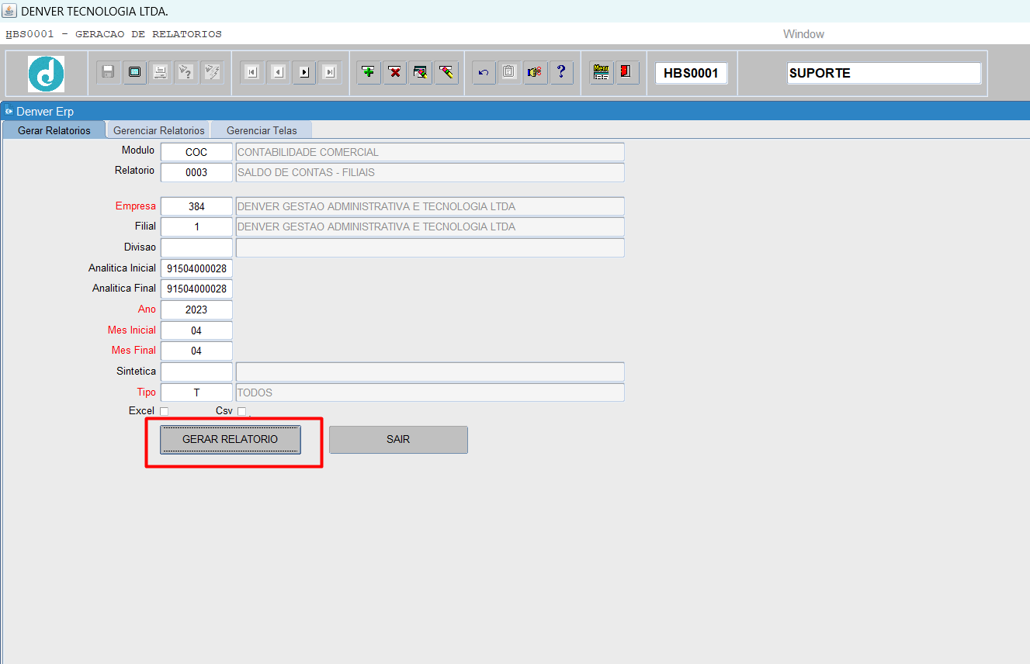Click the Tipo field containing T
This screenshot has height=664, width=1030.
tap(196, 393)
